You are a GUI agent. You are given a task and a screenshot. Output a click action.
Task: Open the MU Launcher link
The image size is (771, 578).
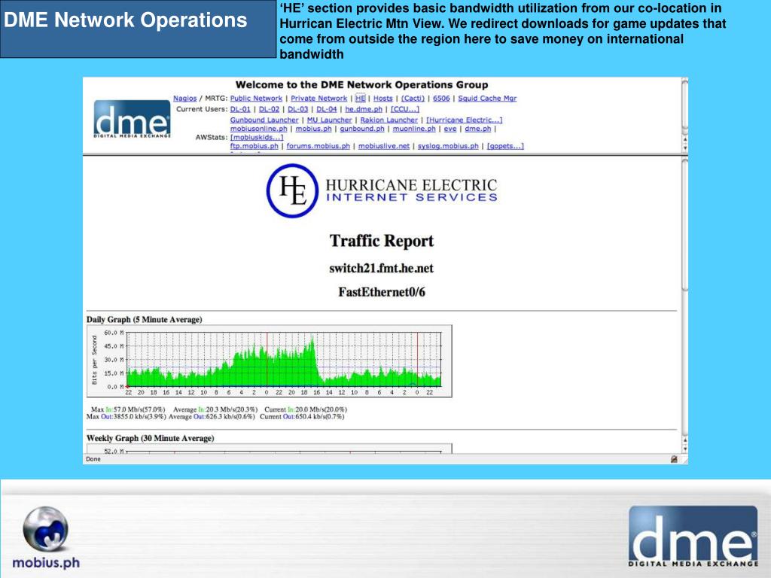coord(330,120)
